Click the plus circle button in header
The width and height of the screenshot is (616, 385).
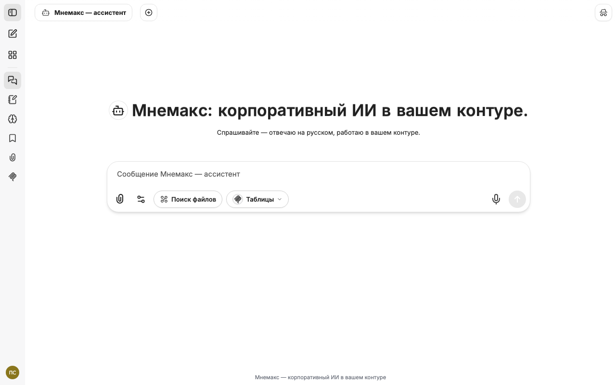tap(149, 13)
